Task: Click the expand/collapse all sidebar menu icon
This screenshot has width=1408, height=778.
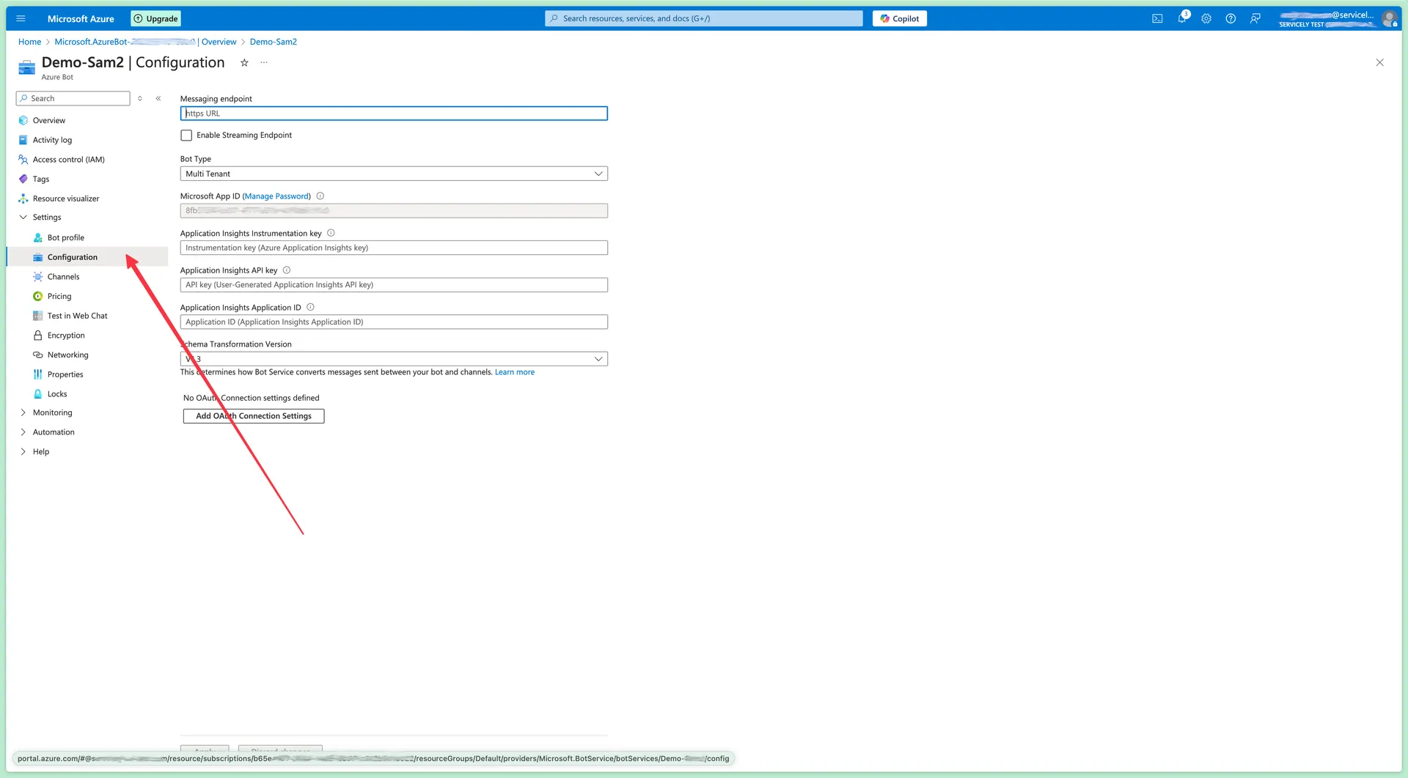Action: tap(140, 98)
